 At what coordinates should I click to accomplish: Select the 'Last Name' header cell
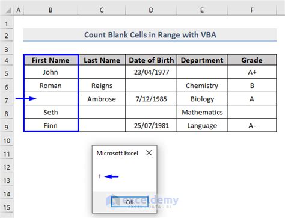coord(102,60)
